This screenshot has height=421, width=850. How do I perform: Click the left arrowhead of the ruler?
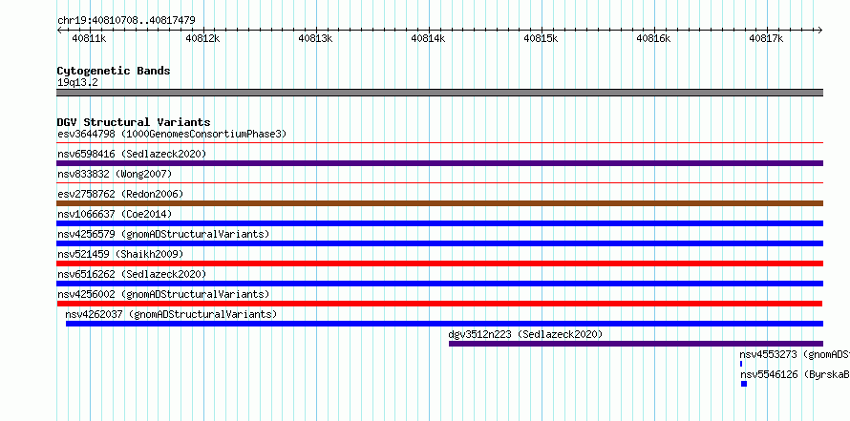(x=59, y=31)
